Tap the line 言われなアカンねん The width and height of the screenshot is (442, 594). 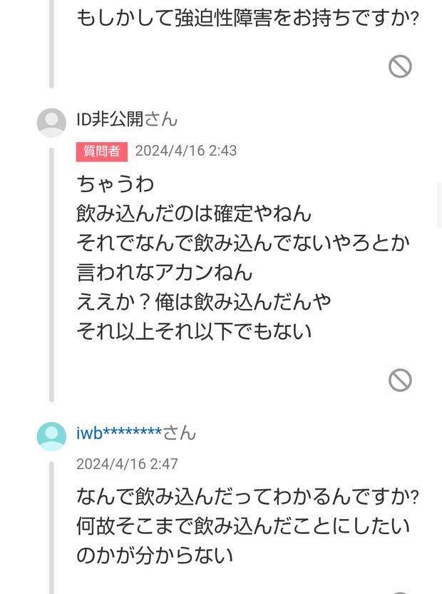click(164, 273)
